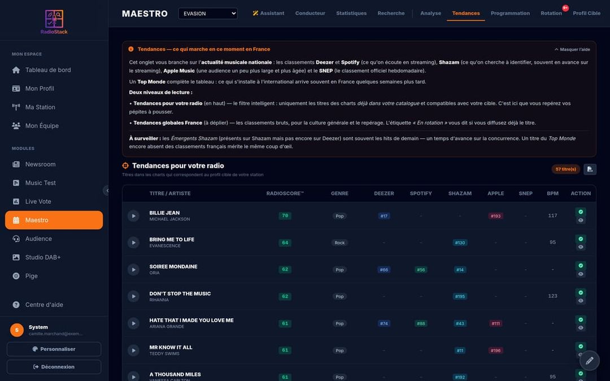Open Mon Équipe section

click(x=54, y=126)
